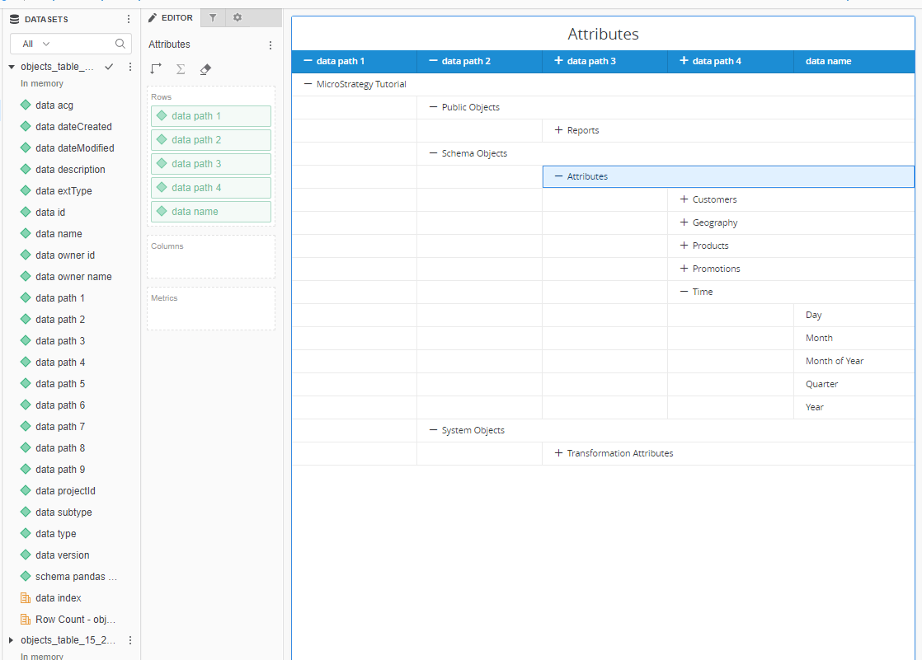Toggle the checkmark on objects_table dataset
The image size is (922, 660).
tap(109, 67)
